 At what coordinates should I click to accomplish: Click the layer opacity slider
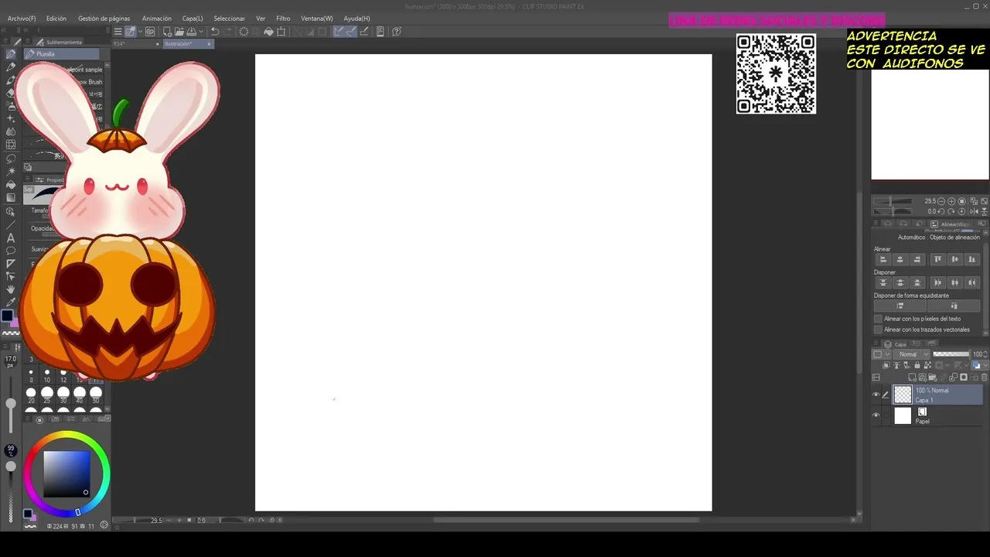(951, 354)
